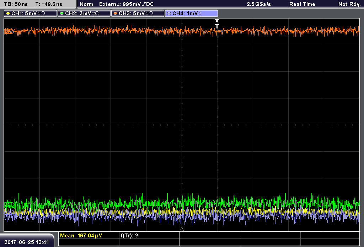
Task: Click the yellow CH1 indicator dot
Action: coord(8,14)
